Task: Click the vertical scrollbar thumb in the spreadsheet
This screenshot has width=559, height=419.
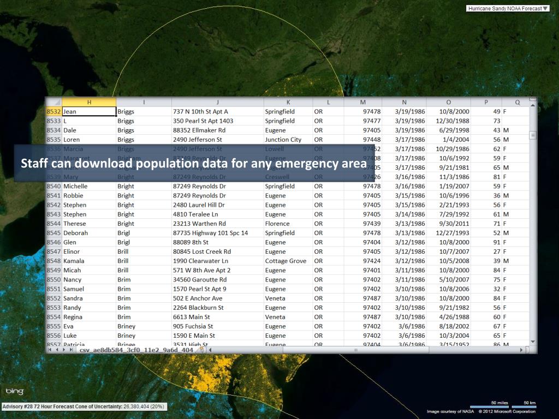Action: (x=533, y=135)
